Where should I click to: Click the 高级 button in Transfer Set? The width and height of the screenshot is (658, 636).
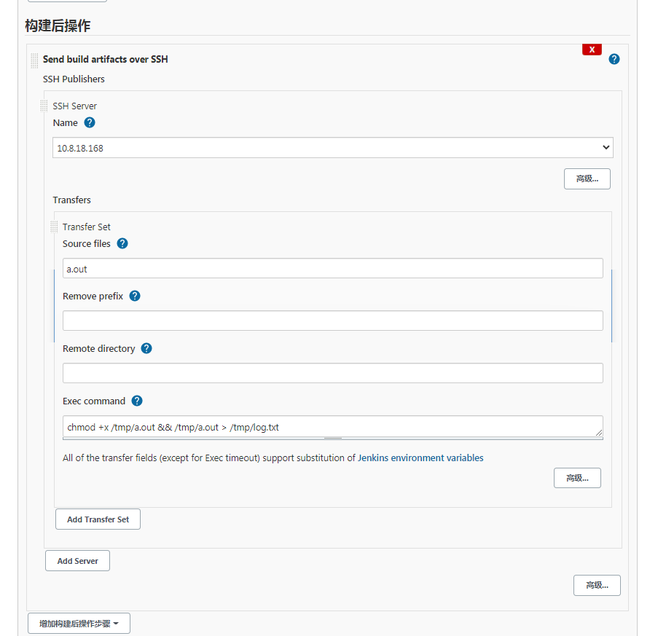[577, 478]
